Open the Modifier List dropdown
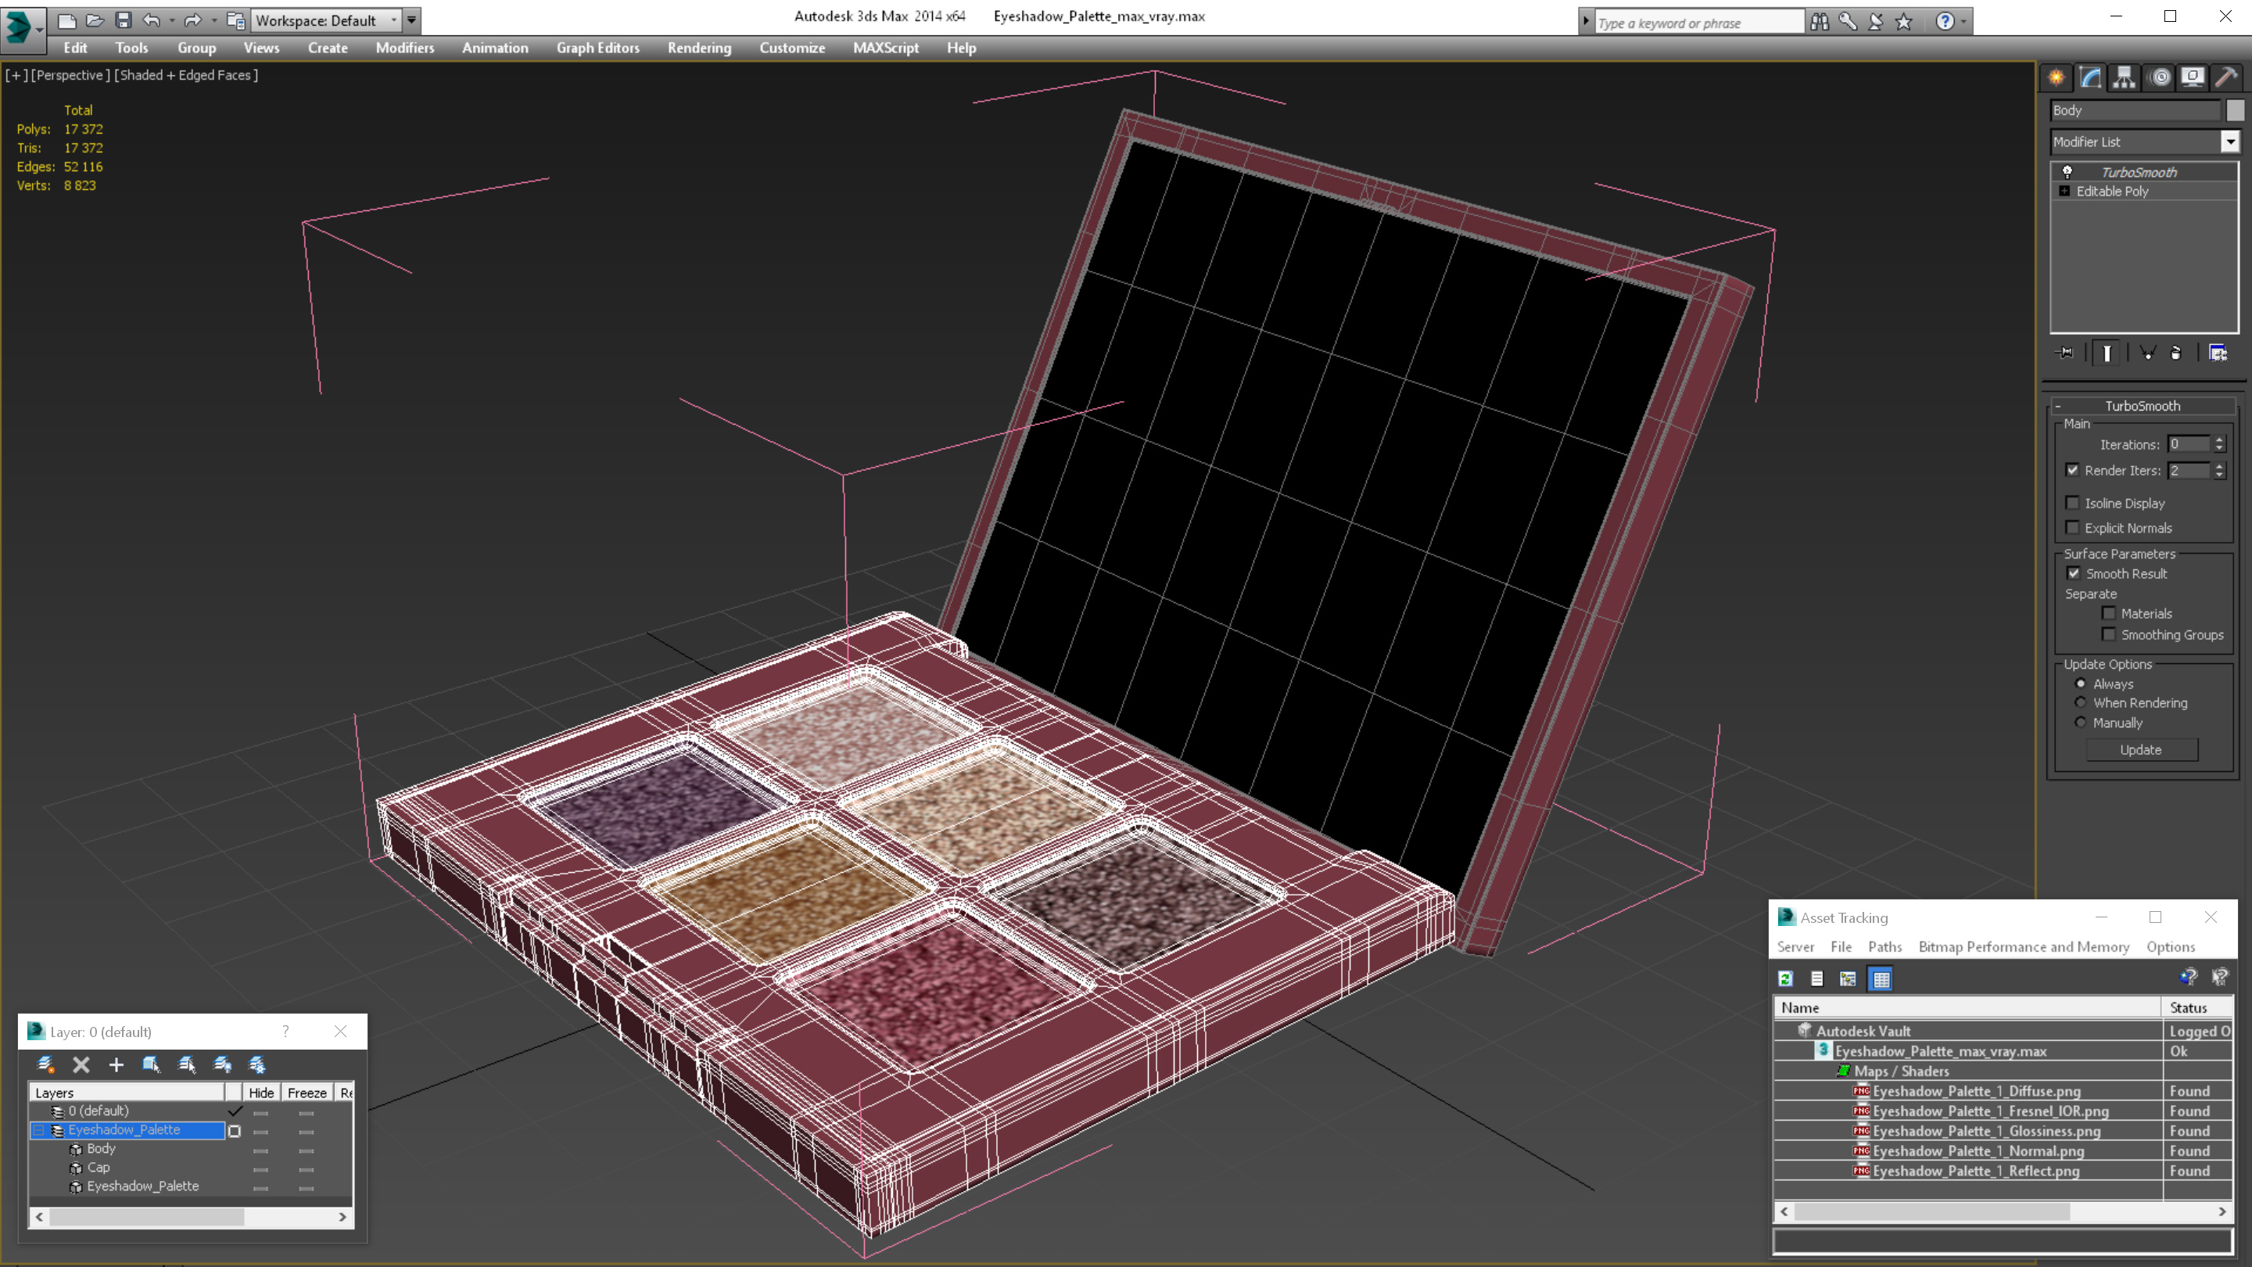 pyautogui.click(x=2230, y=142)
